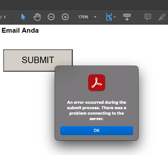Screen dimensions: 168x155
Task: Click the total page count '1'
Action: point(4,17)
